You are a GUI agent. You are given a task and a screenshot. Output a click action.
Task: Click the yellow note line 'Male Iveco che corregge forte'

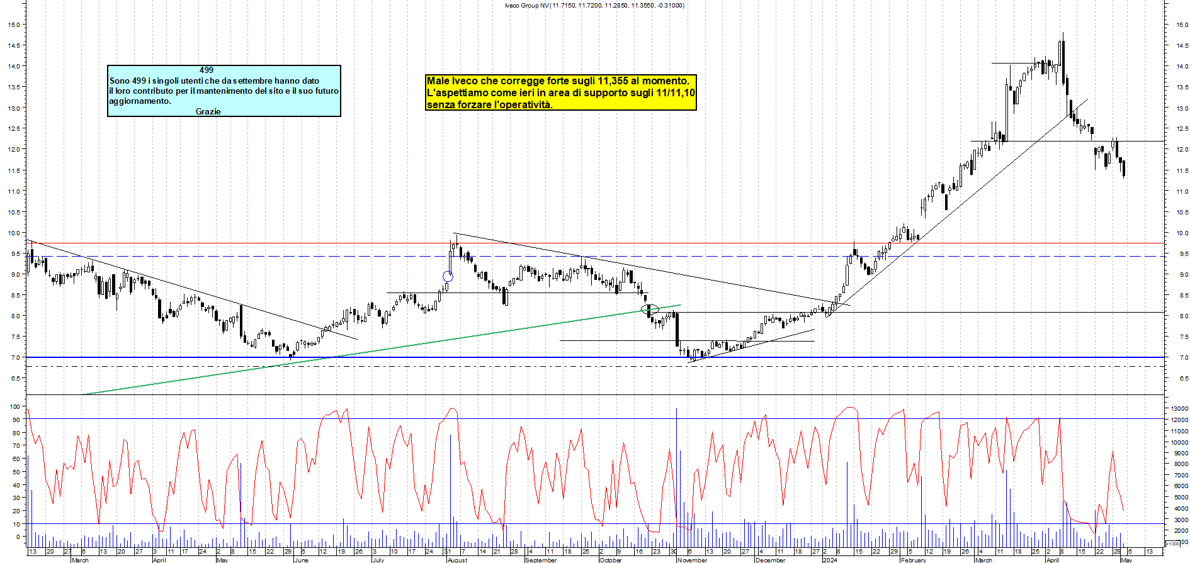coord(558,81)
